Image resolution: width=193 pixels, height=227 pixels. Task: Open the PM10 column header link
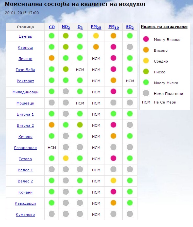114,27
